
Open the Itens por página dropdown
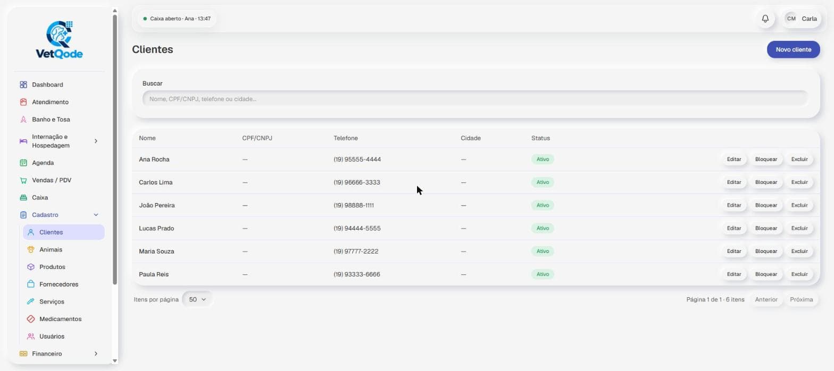coord(197,299)
